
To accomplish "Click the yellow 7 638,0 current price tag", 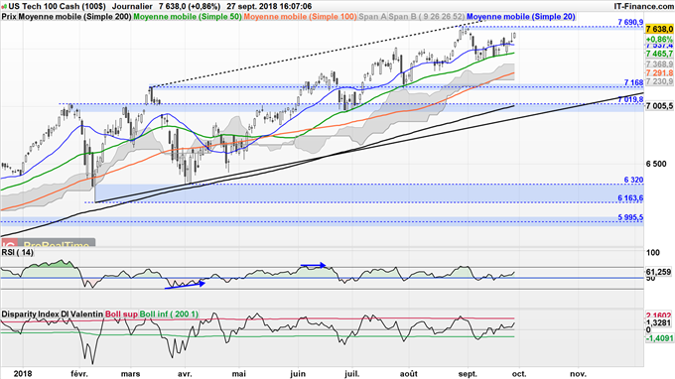I will click(659, 29).
